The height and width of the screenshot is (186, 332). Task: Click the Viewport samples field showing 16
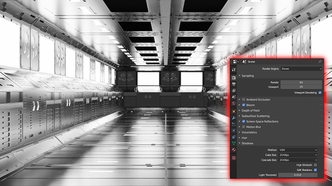pyautogui.click(x=301, y=87)
